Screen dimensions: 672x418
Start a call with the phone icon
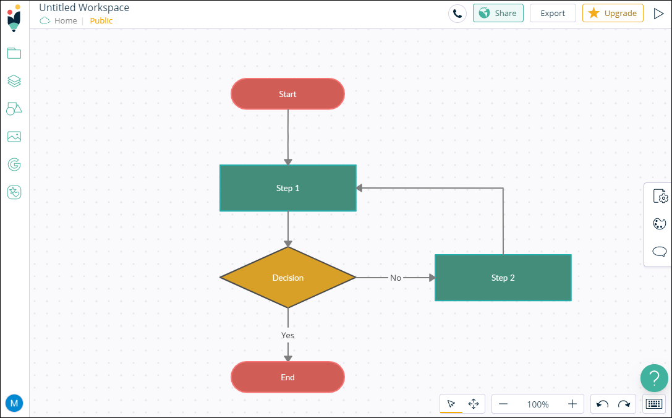coord(457,14)
